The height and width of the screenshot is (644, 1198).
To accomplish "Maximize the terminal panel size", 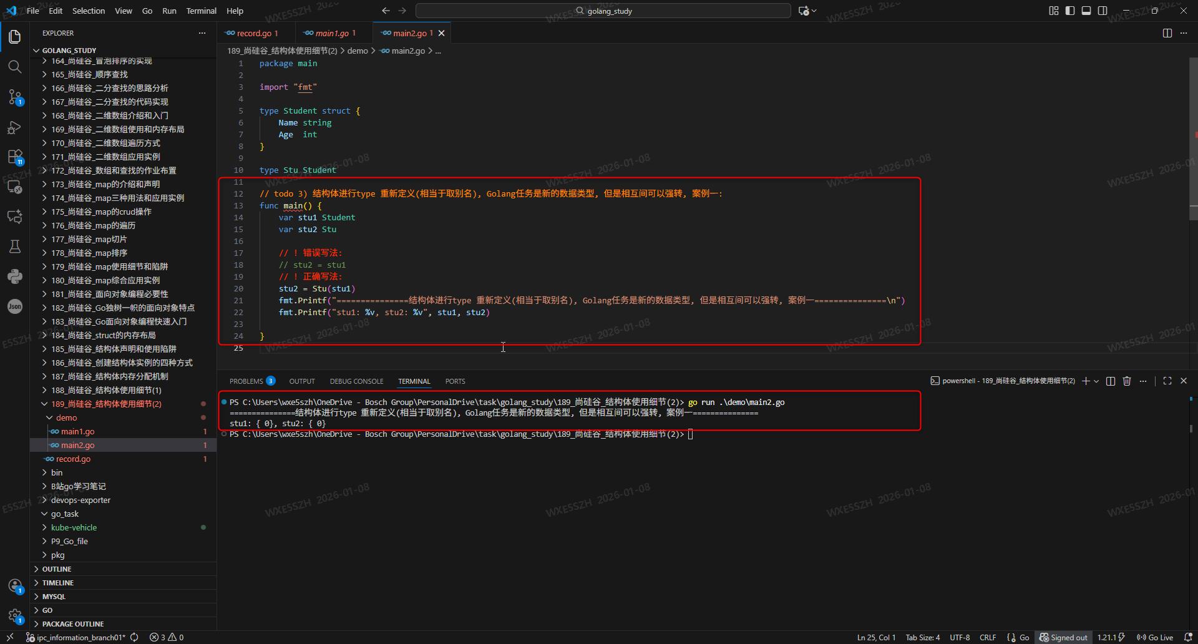I will (x=1167, y=381).
